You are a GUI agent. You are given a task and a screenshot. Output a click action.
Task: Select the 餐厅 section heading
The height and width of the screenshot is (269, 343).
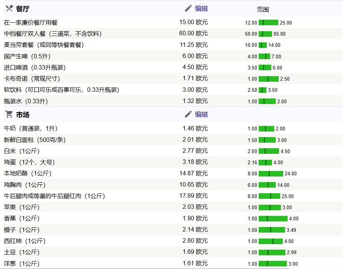[23, 9]
